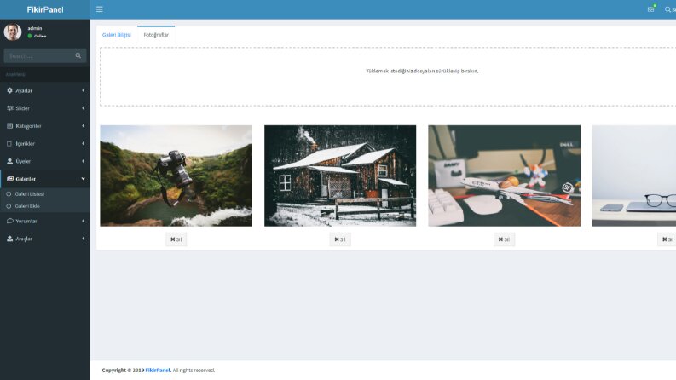This screenshot has height=380, width=676.
Task: Click the Kategoriler list icon
Action: 9,126
